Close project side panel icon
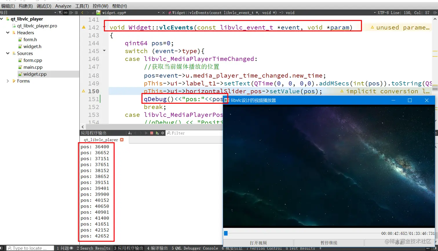The width and height of the screenshot is (438, 251). click(76, 13)
